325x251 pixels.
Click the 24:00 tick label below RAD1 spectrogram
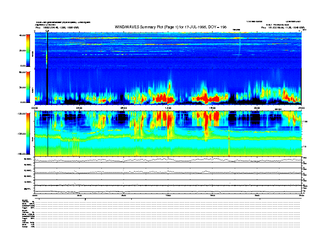tap(301, 108)
